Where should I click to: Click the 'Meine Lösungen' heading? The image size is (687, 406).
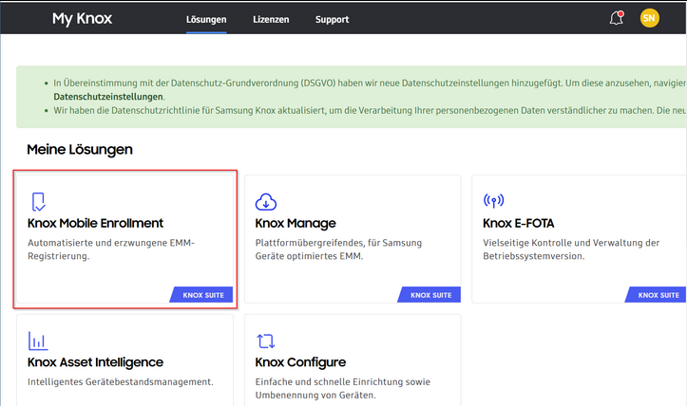(80, 150)
